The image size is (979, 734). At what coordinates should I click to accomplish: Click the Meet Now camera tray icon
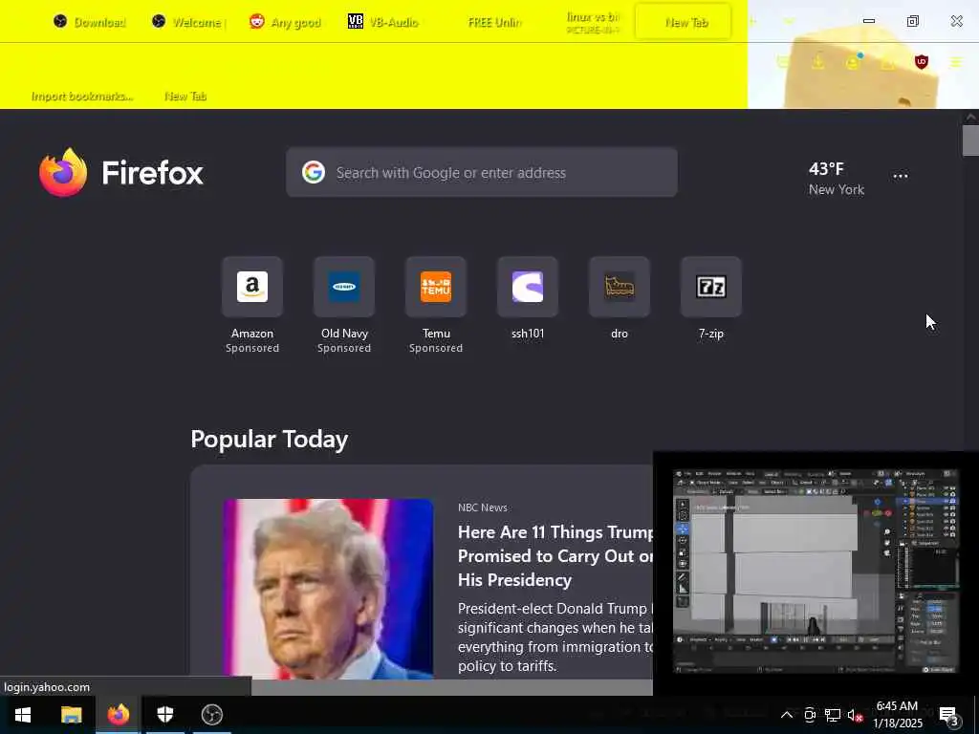coord(810,715)
